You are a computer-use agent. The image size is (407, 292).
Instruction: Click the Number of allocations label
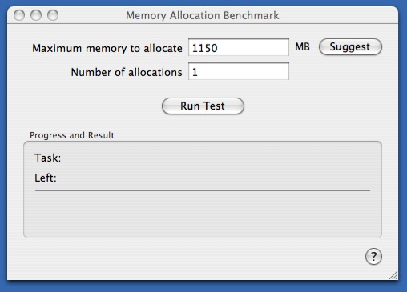point(127,72)
